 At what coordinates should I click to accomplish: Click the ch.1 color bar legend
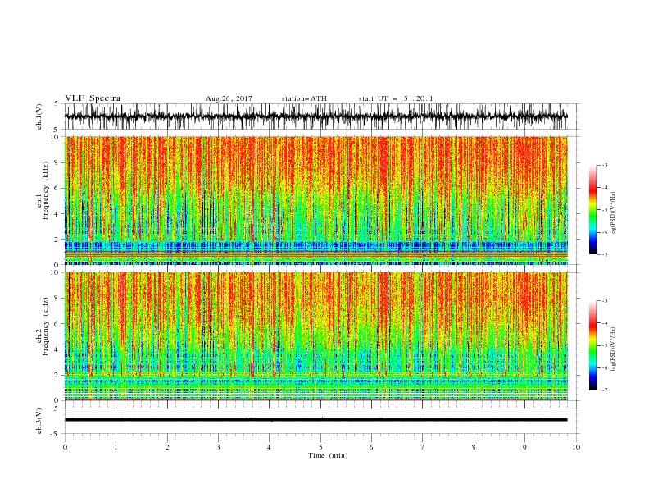[x=592, y=210]
